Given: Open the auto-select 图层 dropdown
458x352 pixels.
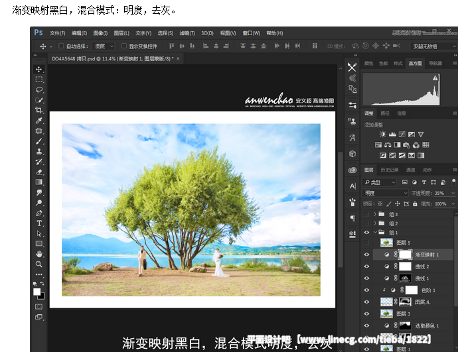Looking at the screenshot, I should (x=104, y=46).
